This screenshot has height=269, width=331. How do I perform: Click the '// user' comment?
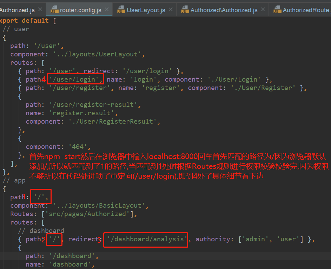[16, 29]
